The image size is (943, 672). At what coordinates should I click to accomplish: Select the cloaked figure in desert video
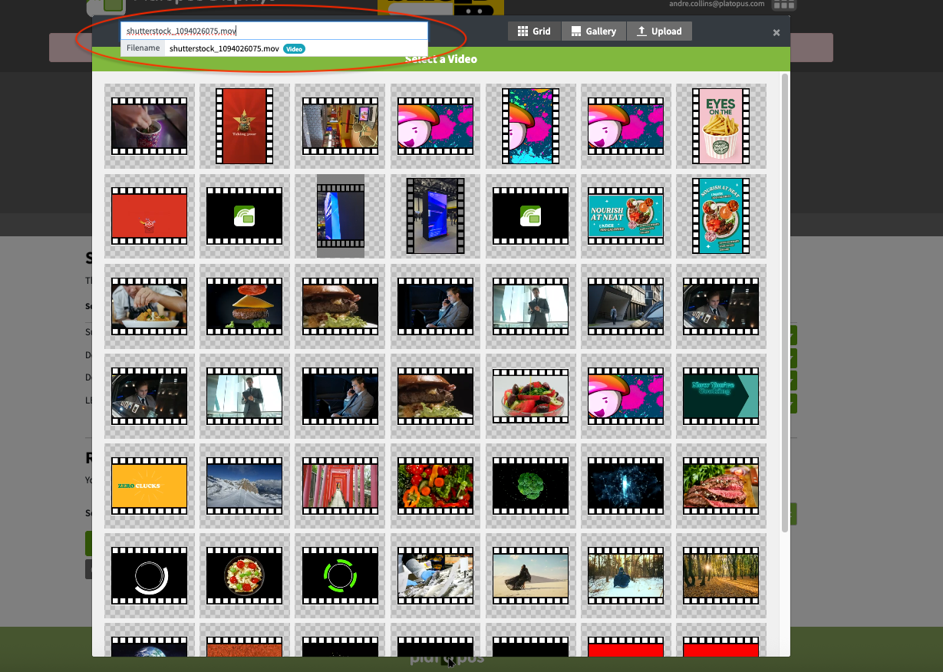click(x=530, y=575)
